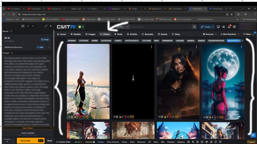This screenshot has width=257, height=144.
Task: Click the Prompt info icon
Action: (12, 53)
